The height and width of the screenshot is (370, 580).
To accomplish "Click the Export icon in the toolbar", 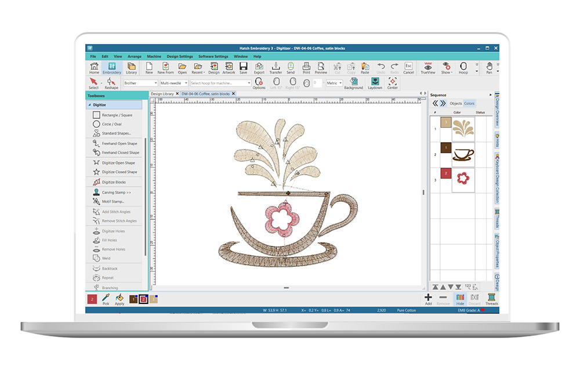I will (x=259, y=68).
